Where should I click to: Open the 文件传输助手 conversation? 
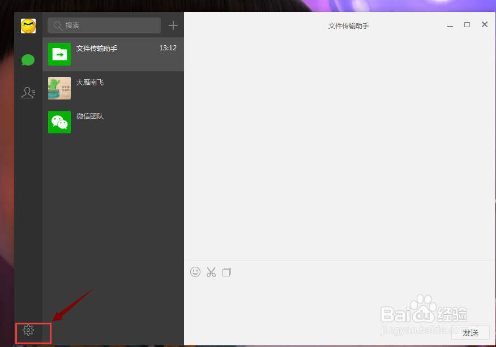pos(113,54)
